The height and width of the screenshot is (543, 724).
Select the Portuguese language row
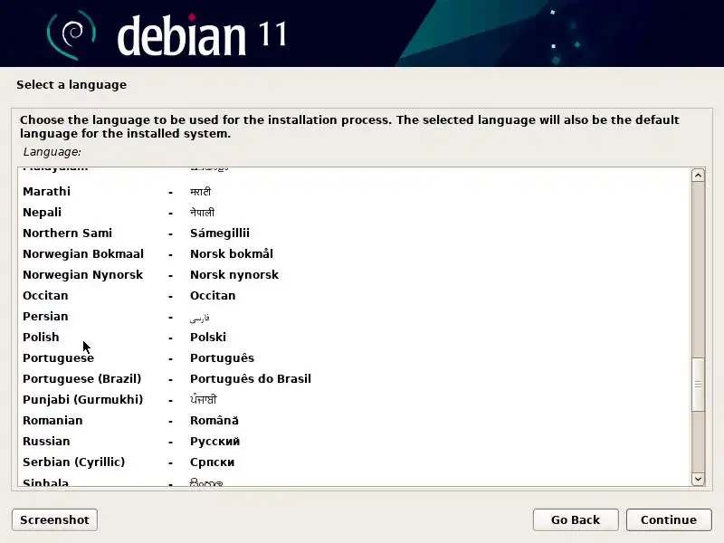click(355, 357)
